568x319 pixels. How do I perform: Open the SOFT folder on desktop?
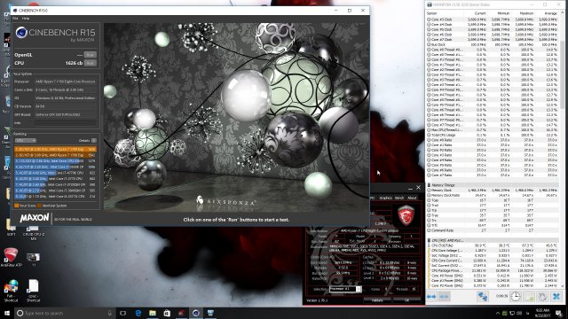pos(11,229)
